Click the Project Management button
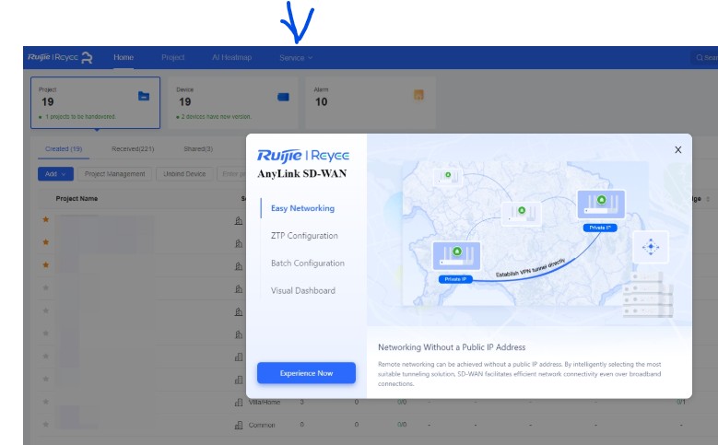718x445 pixels. tap(114, 174)
